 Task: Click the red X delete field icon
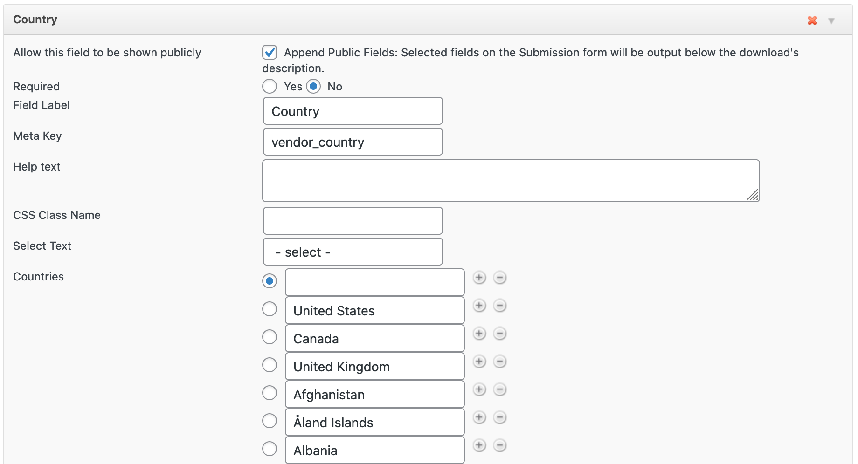pos(812,20)
